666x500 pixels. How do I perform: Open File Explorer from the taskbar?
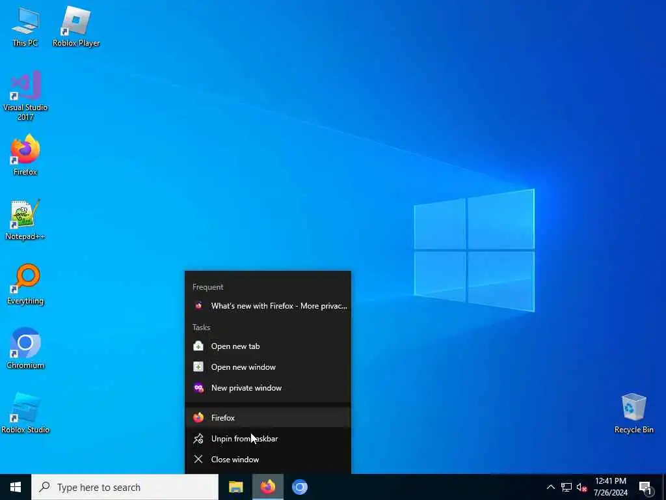(x=235, y=487)
